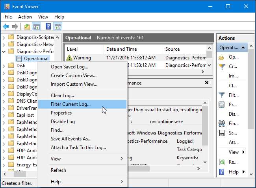Close the event preview pane with X
This screenshot has height=188, width=256.
(207, 83)
